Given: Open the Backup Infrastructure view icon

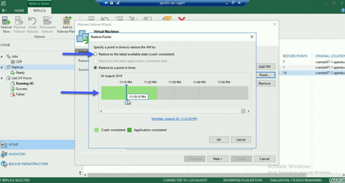Looking at the screenshot, I should pos(4,164).
